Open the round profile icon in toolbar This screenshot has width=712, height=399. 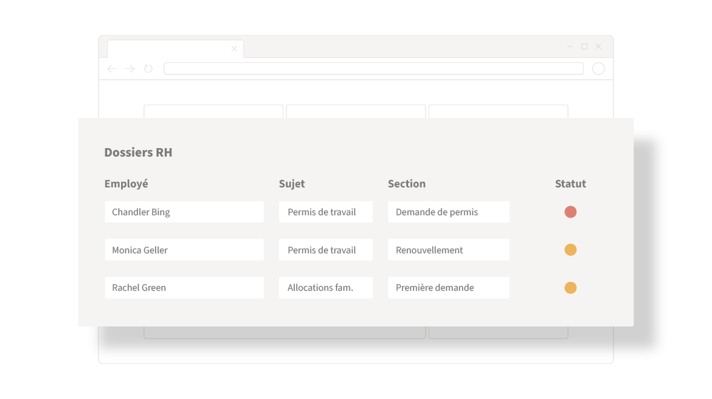pyautogui.click(x=598, y=68)
